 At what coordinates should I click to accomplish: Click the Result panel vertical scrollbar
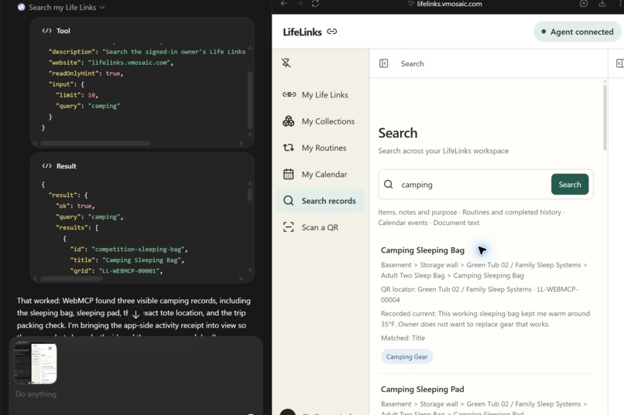click(x=250, y=195)
